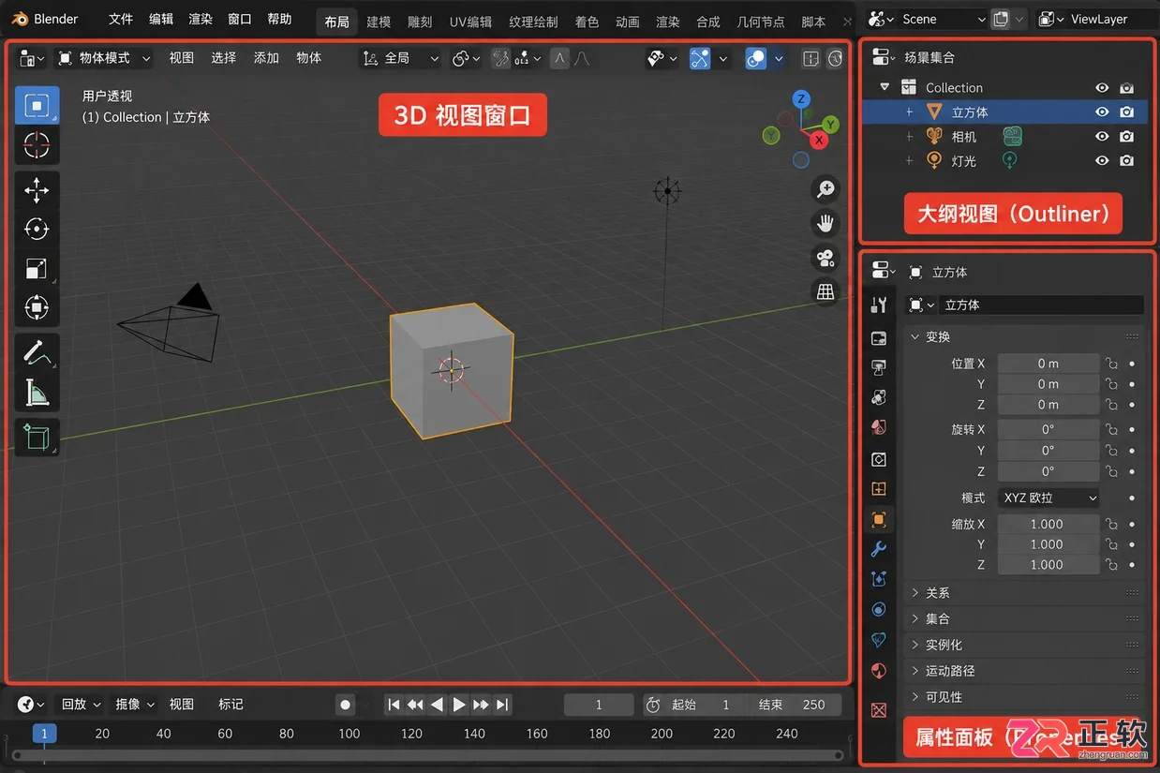Toggle camera view icon in viewport

point(825,258)
